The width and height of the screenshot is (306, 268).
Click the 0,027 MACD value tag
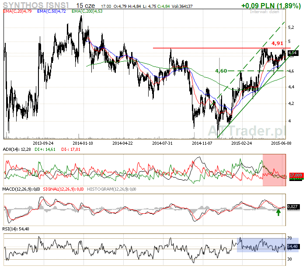[293, 207]
